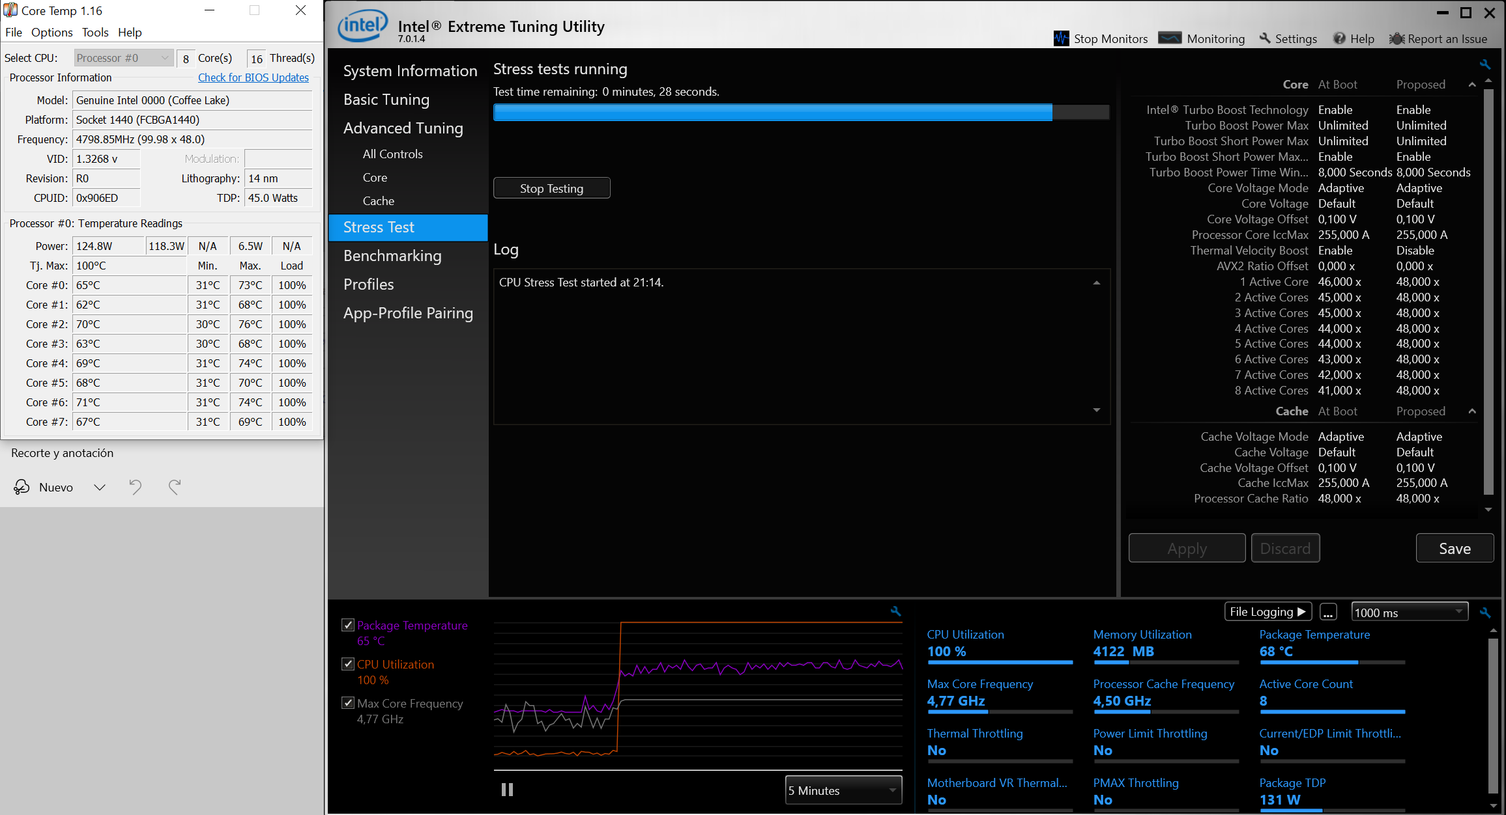1506x815 pixels.
Task: Click the undo arrow in Recorte y anotación
Action: [135, 487]
